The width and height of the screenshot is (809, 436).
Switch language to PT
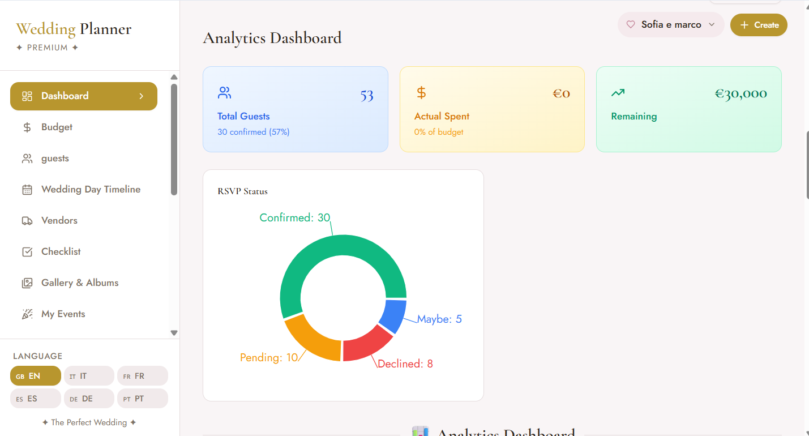143,399
